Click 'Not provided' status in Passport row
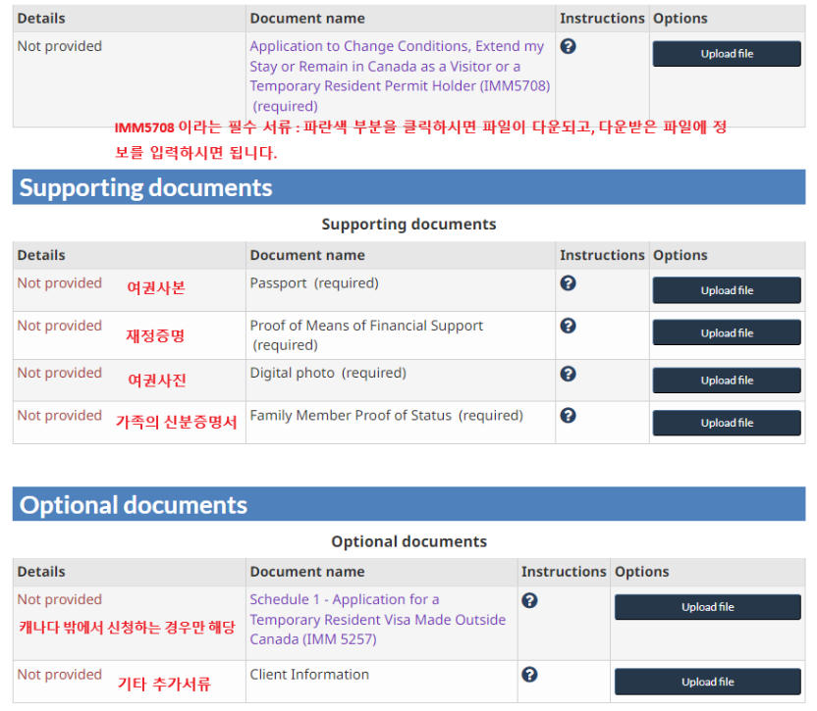This screenshot has height=711, width=817. 59,283
